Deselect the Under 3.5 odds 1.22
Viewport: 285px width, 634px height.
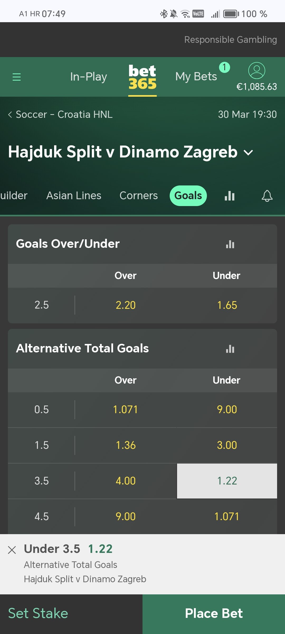pyautogui.click(x=227, y=481)
